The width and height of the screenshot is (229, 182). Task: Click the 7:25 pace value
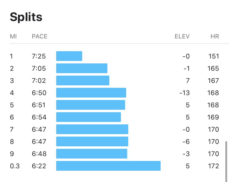(x=38, y=56)
